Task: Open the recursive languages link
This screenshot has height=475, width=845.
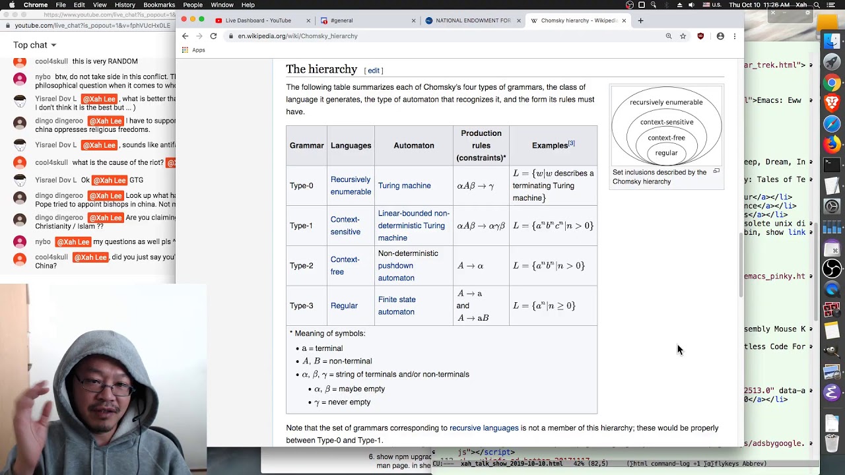Action: coord(484,428)
